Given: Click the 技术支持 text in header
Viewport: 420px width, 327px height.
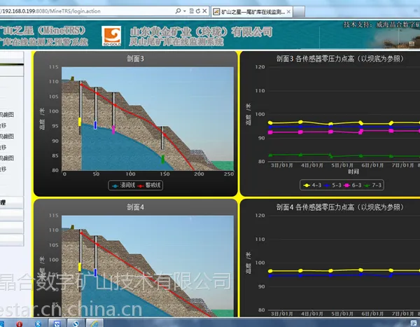Looking at the screenshot, I should 357,25.
